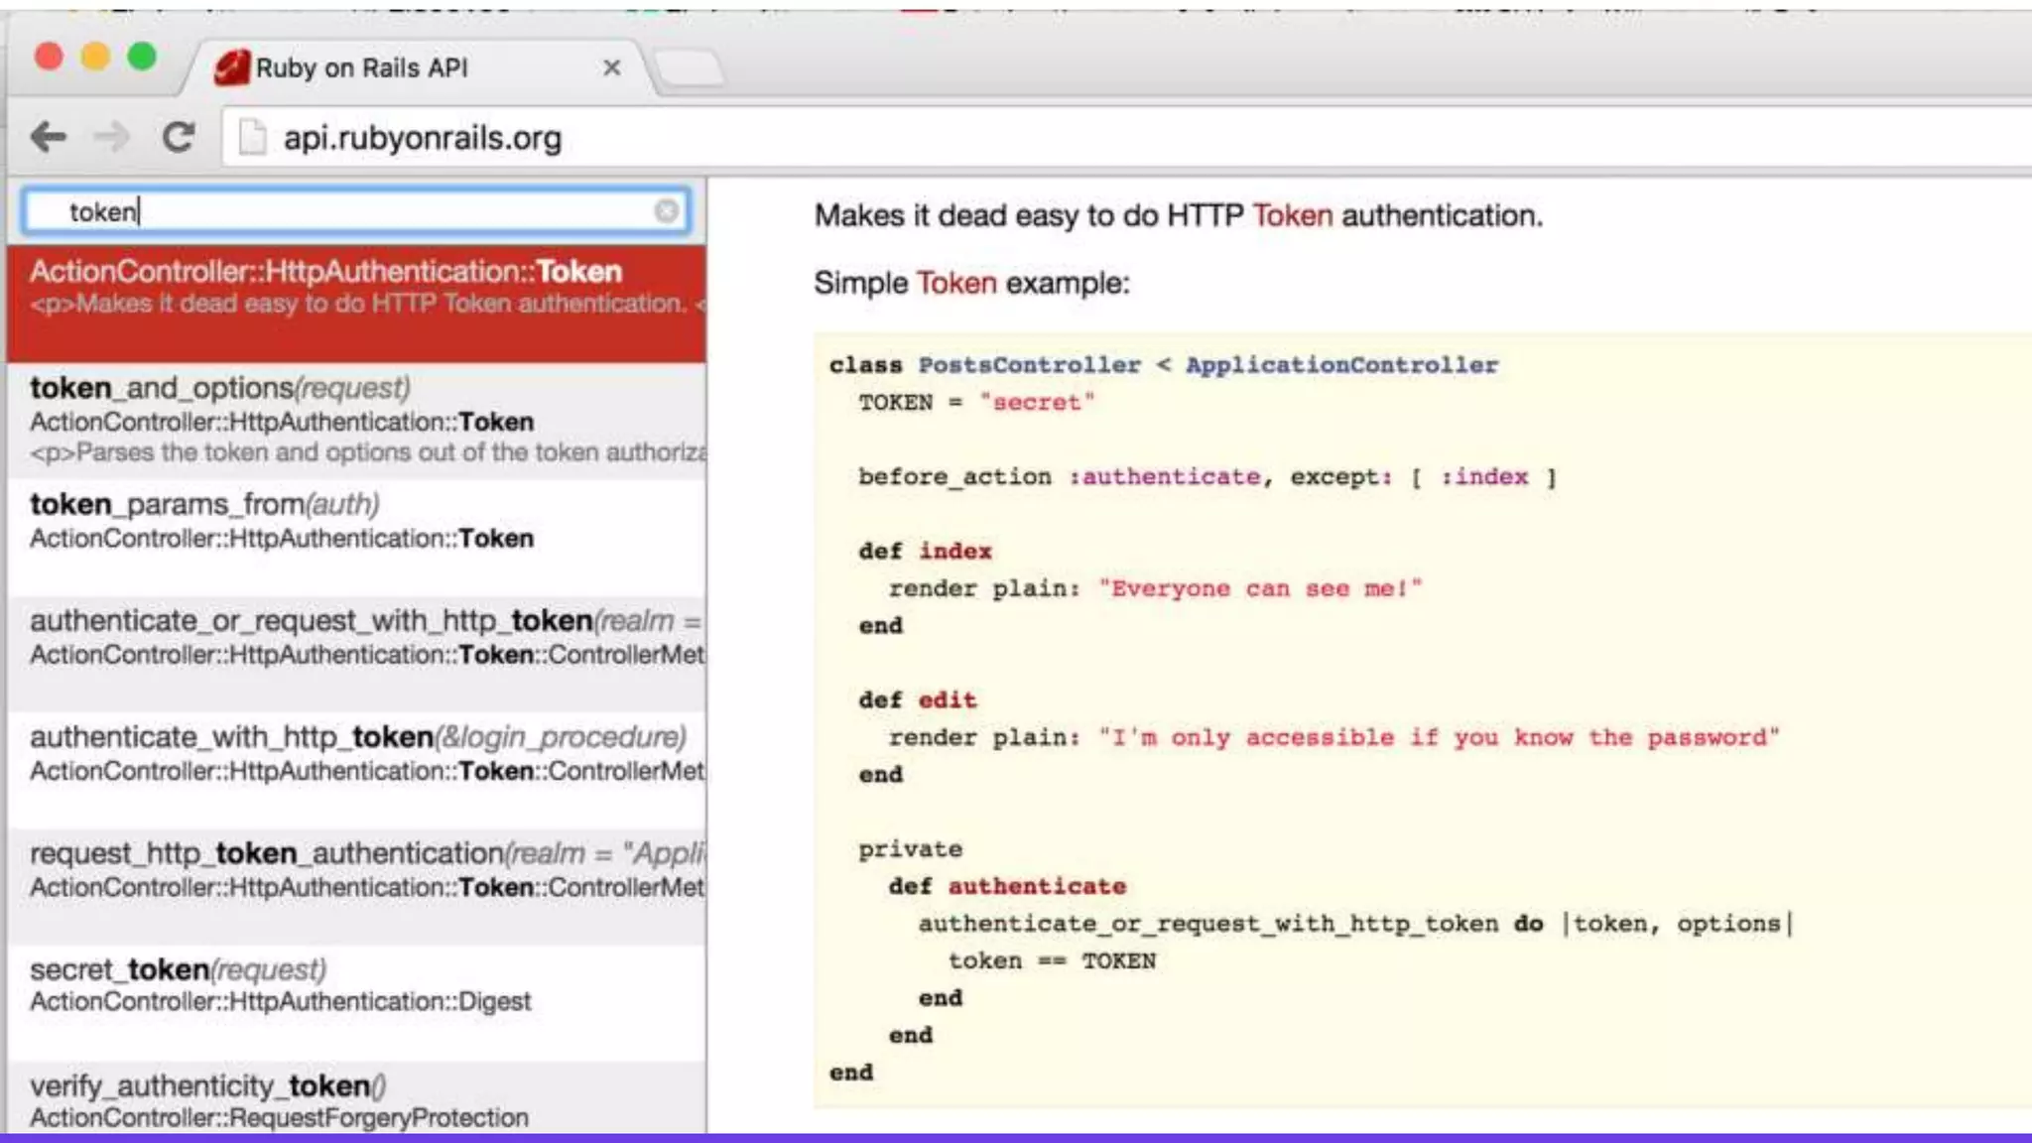Click the 'class PostsController' code line

coord(1164,365)
